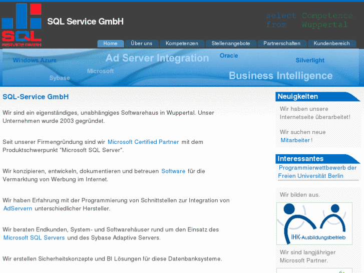Open the Kundenbereich tab

332,44
